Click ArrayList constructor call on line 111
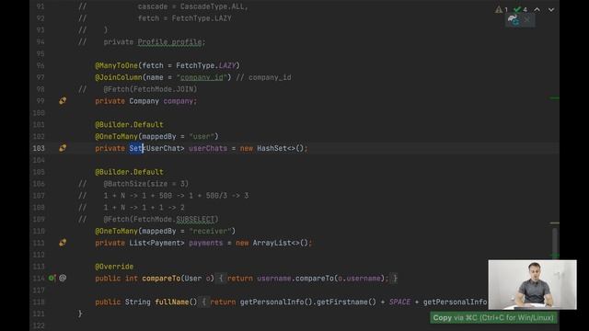 (280, 243)
